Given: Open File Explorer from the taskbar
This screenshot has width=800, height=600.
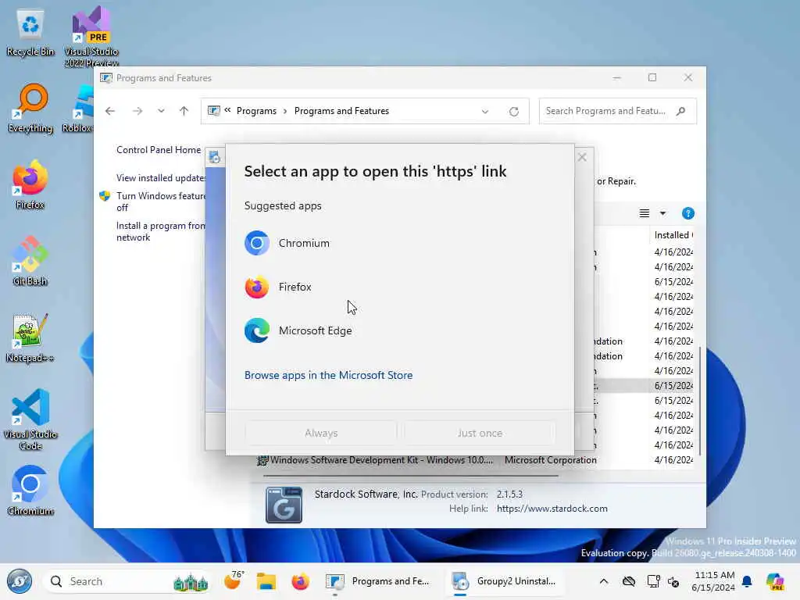Looking at the screenshot, I should point(266,581).
